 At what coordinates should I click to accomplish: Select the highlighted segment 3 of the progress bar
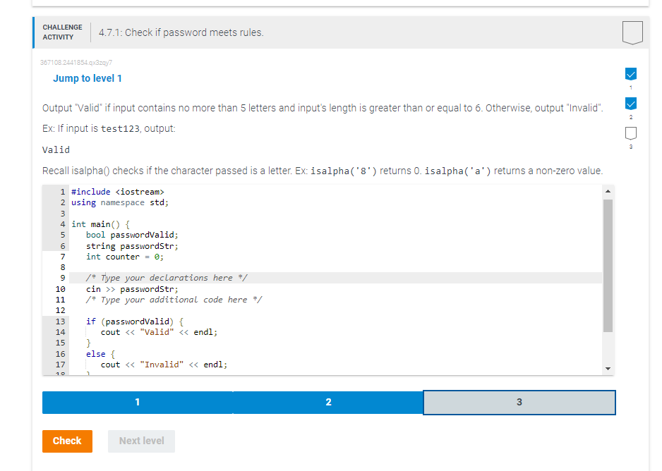[519, 402]
